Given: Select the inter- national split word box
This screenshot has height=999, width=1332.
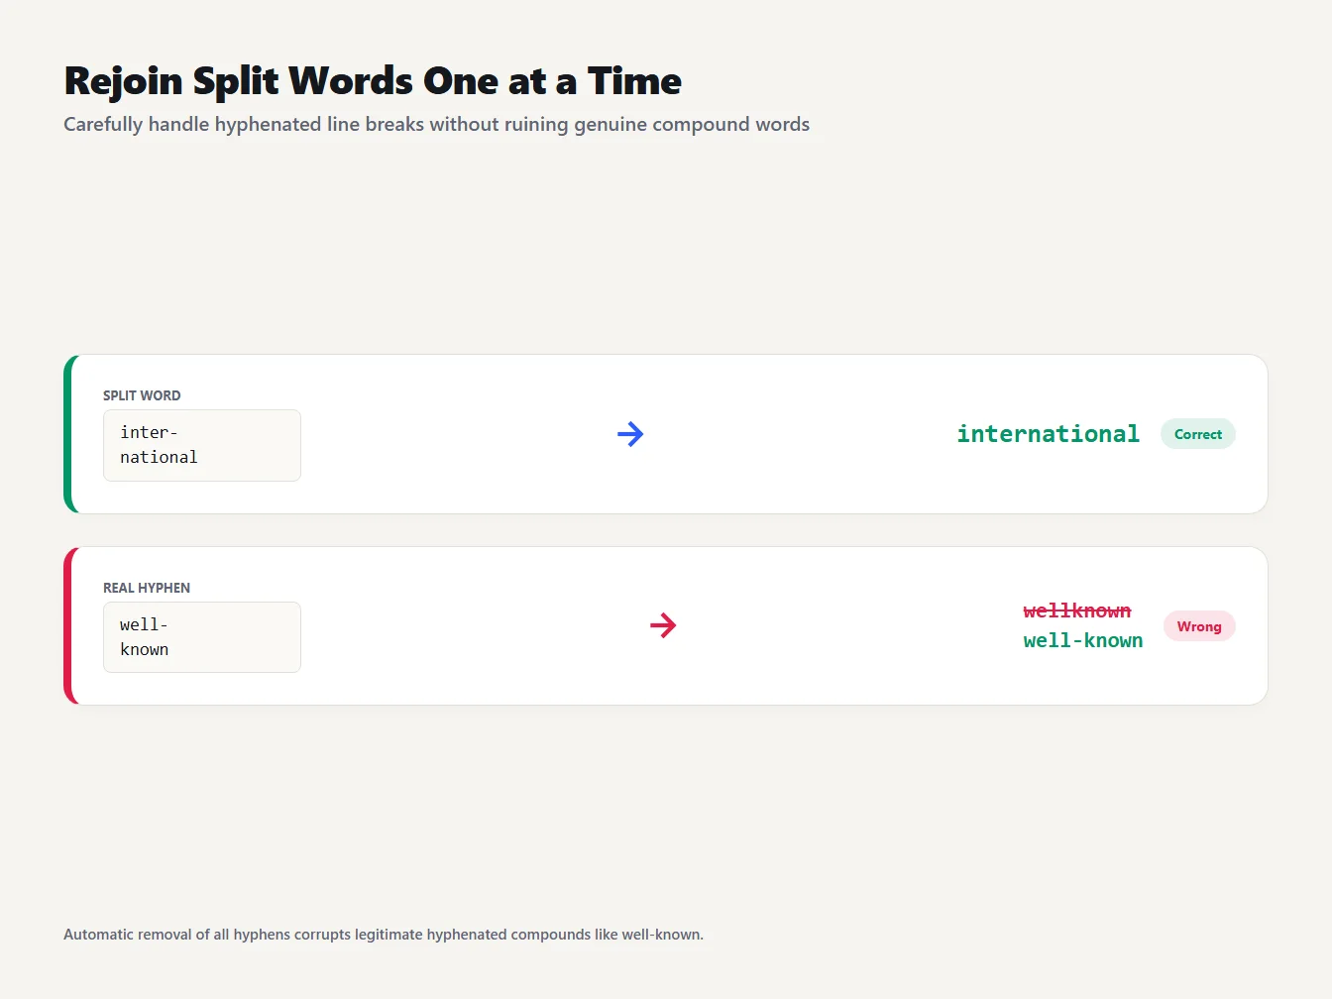Looking at the screenshot, I should coord(202,445).
